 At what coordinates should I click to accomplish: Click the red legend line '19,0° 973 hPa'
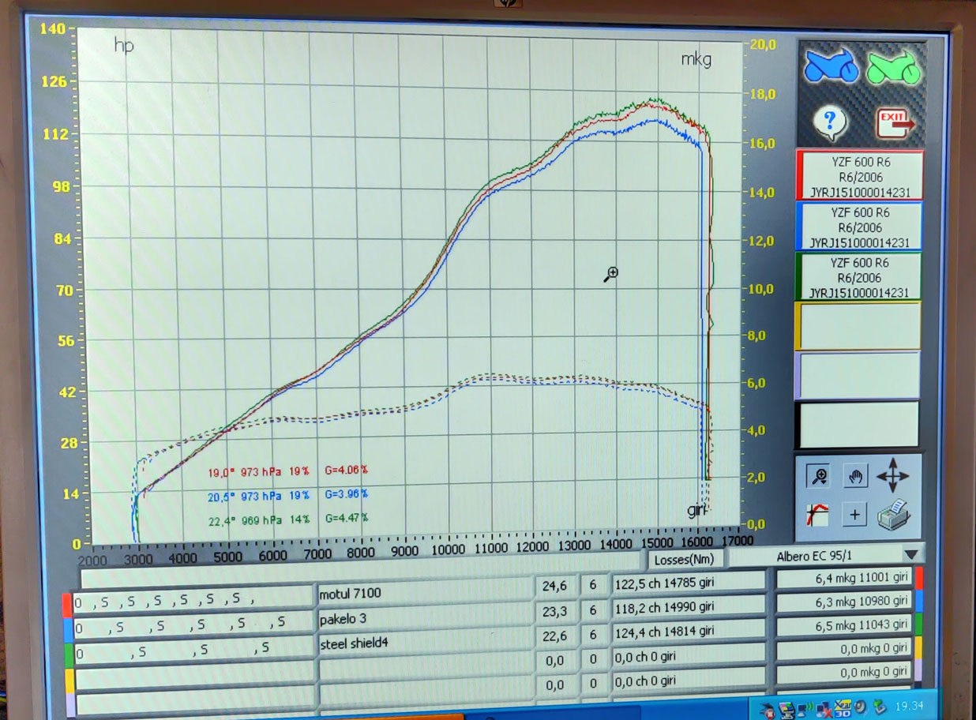(287, 471)
